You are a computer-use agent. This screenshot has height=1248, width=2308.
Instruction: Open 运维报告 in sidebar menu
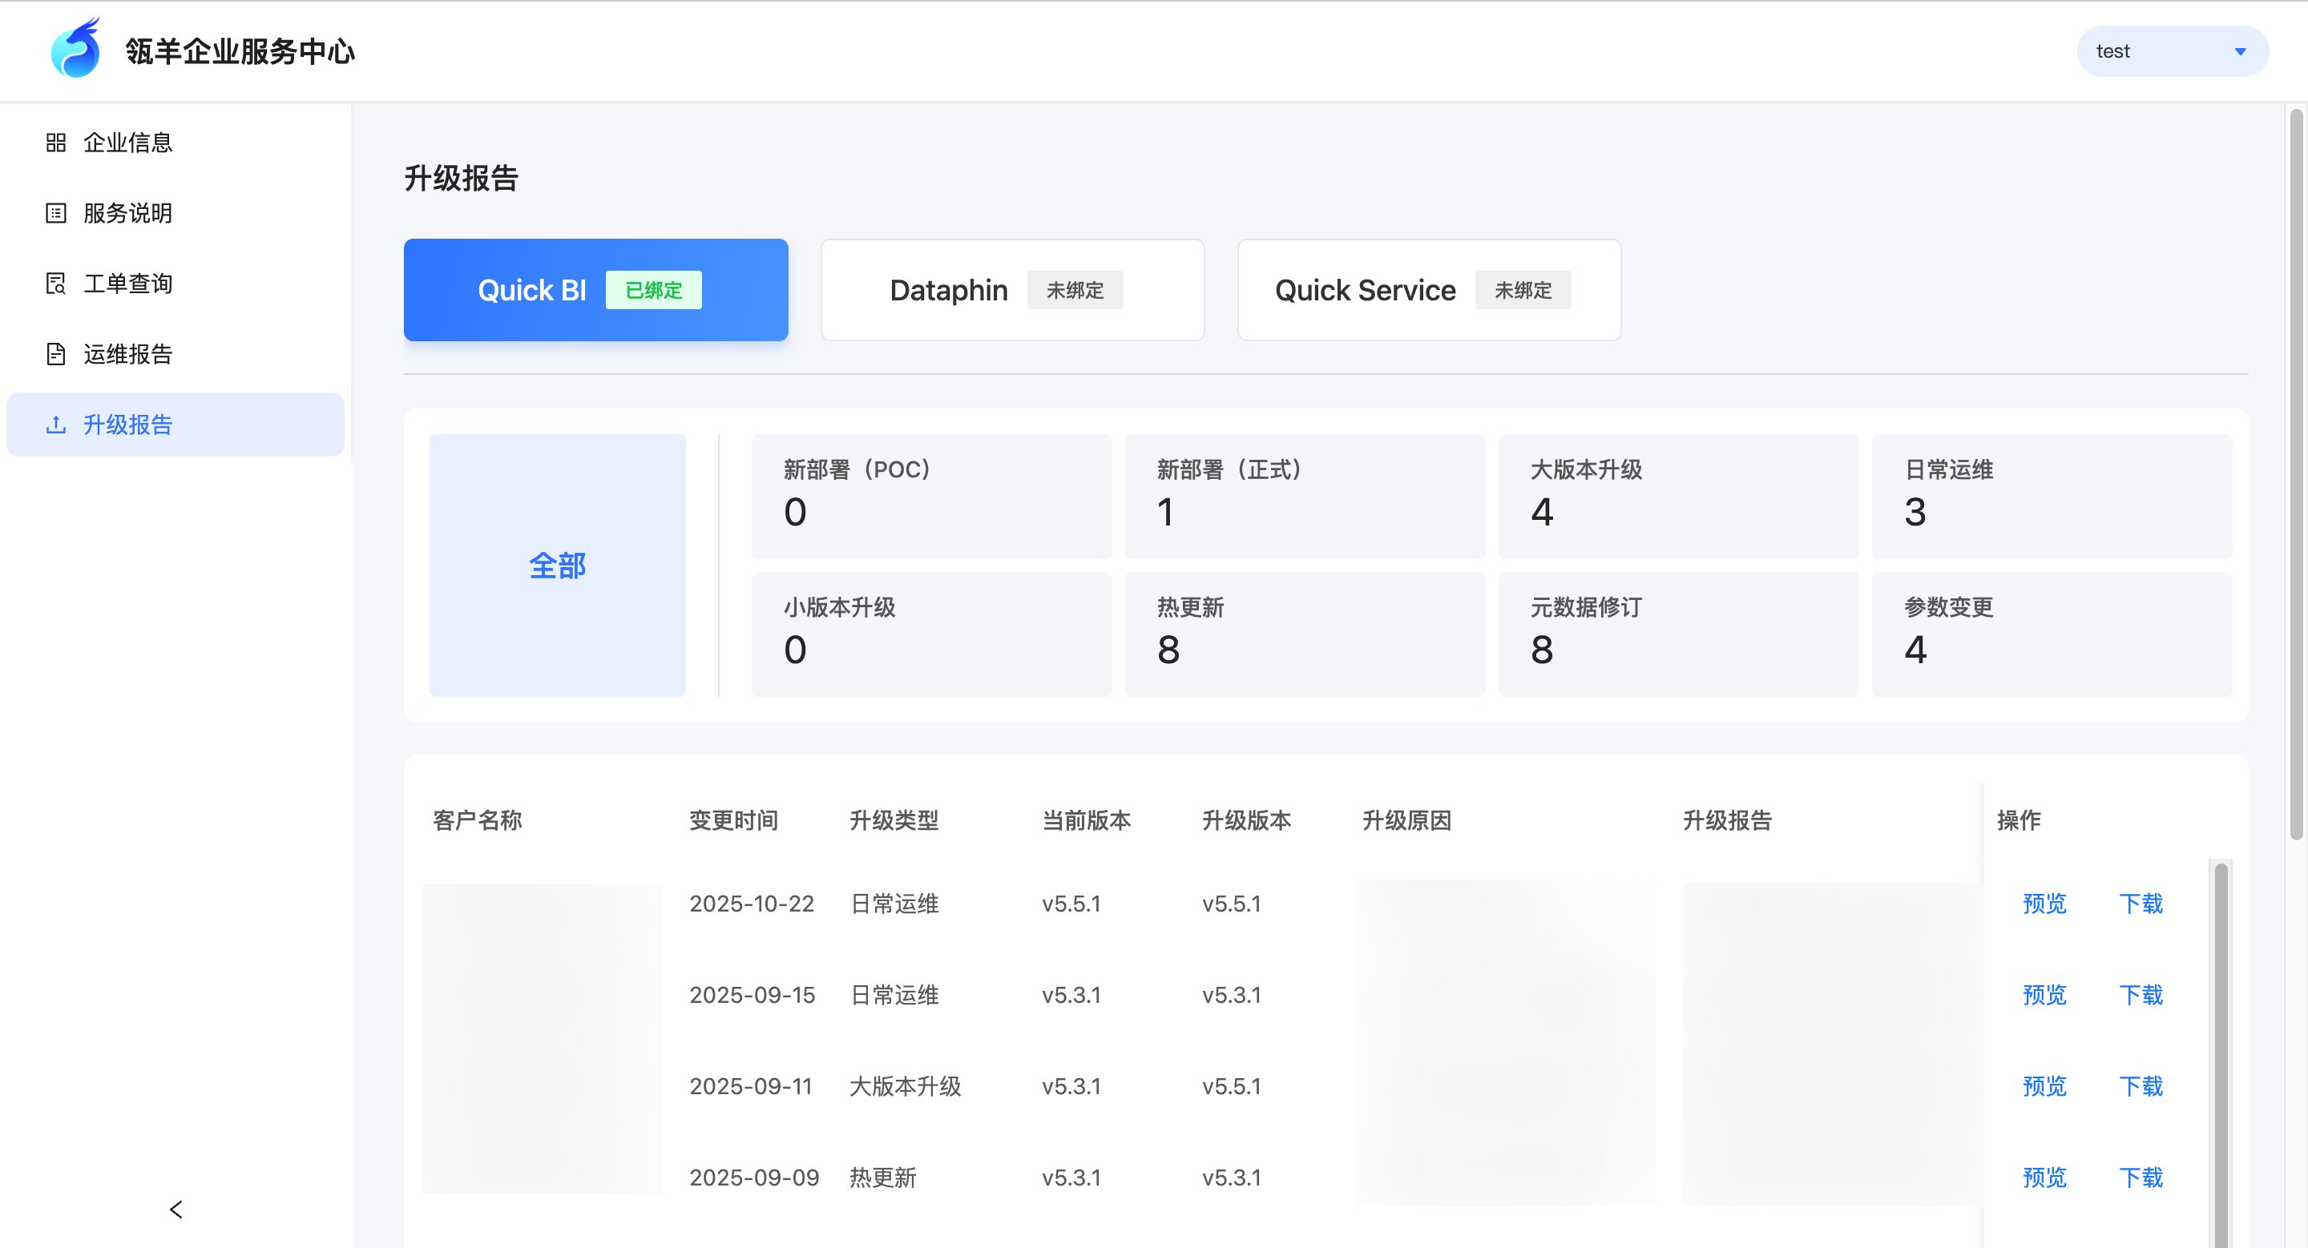[127, 355]
